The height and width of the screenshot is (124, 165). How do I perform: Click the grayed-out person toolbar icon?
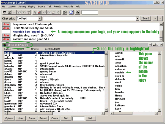(14, 12)
